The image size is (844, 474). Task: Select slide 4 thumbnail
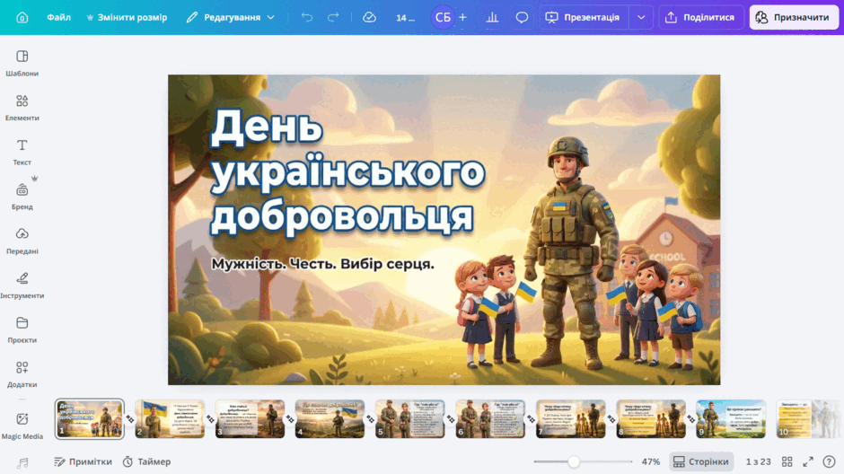(x=330, y=418)
